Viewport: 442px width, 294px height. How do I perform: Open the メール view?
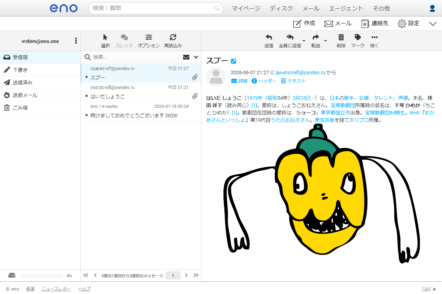[x=338, y=23]
